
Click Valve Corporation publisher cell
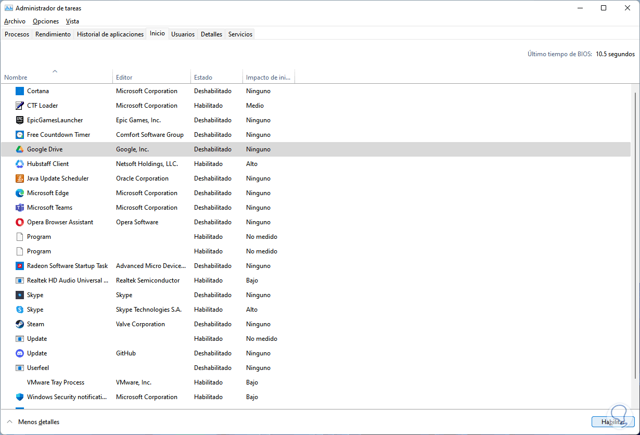(140, 324)
